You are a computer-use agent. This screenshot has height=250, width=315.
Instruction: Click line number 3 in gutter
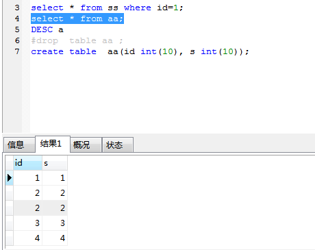click(x=17, y=8)
